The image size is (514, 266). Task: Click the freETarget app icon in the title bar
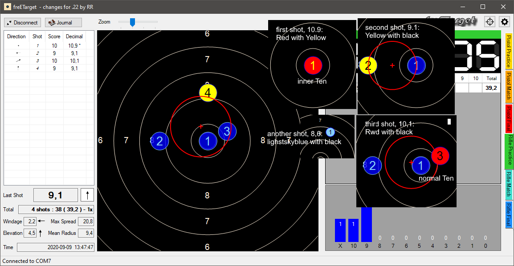[x=8, y=7]
